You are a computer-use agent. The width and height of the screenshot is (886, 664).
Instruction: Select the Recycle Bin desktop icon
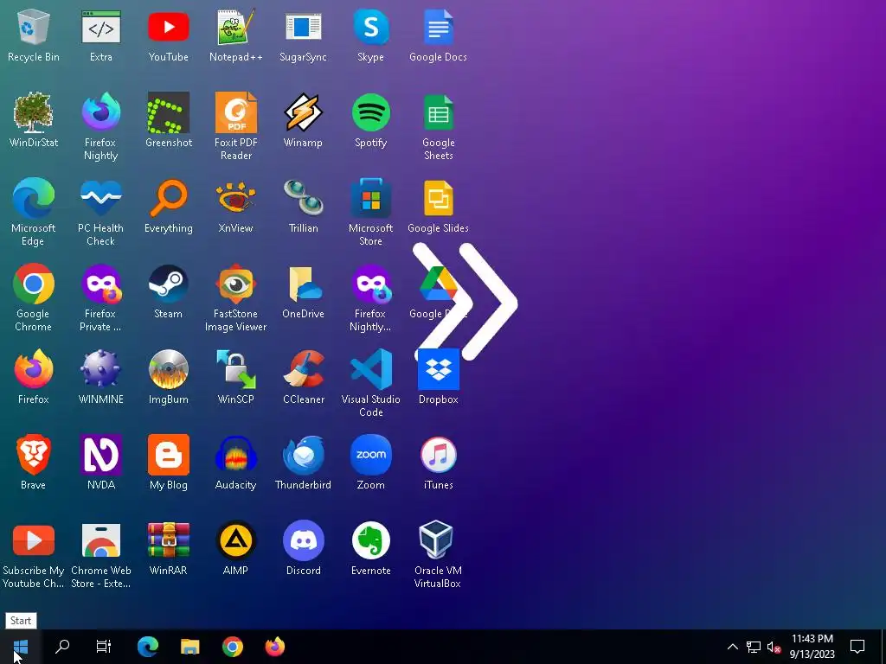click(x=34, y=27)
